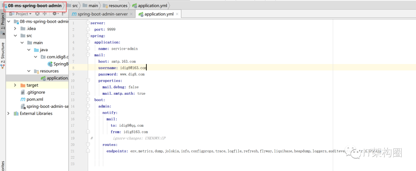
Task: Select the orange target folder icon
Action: click(23, 85)
